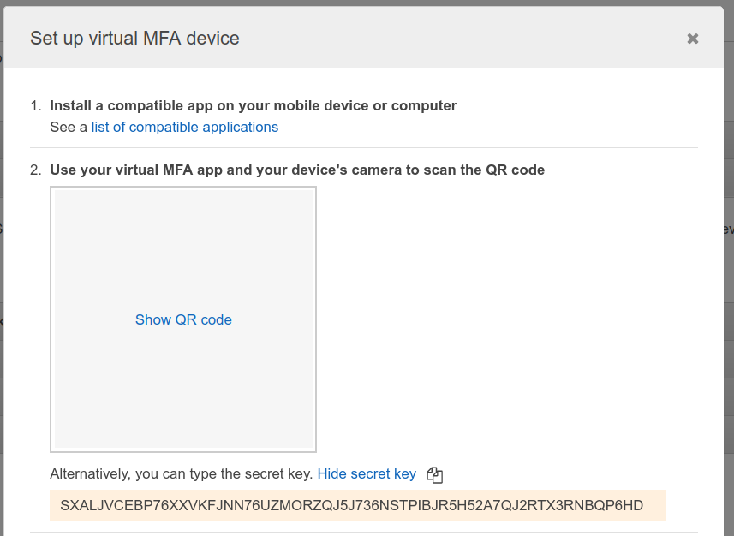Click 'Use your virtual MFA app' step heading
The height and width of the screenshot is (536, 734).
pyautogui.click(x=297, y=170)
